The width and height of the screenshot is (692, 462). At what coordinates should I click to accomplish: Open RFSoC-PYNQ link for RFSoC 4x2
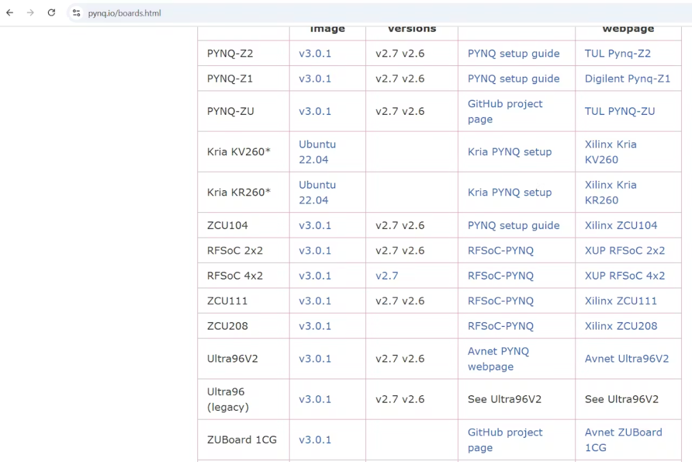pos(500,276)
